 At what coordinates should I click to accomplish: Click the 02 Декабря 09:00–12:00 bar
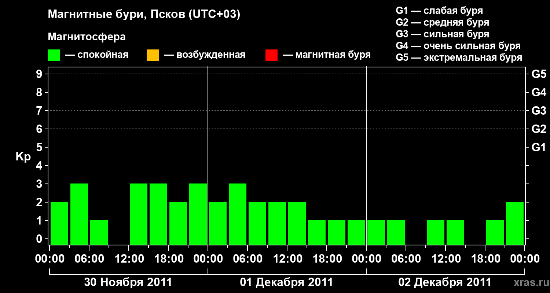pos(436,232)
